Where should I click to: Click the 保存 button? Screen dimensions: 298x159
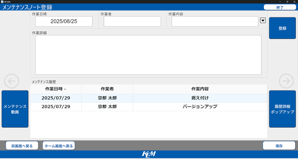tap(279, 146)
